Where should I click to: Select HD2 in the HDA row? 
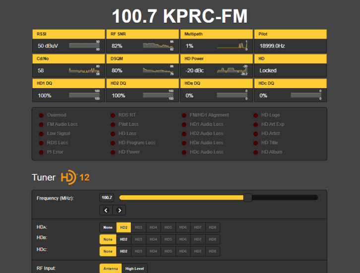[123, 227]
